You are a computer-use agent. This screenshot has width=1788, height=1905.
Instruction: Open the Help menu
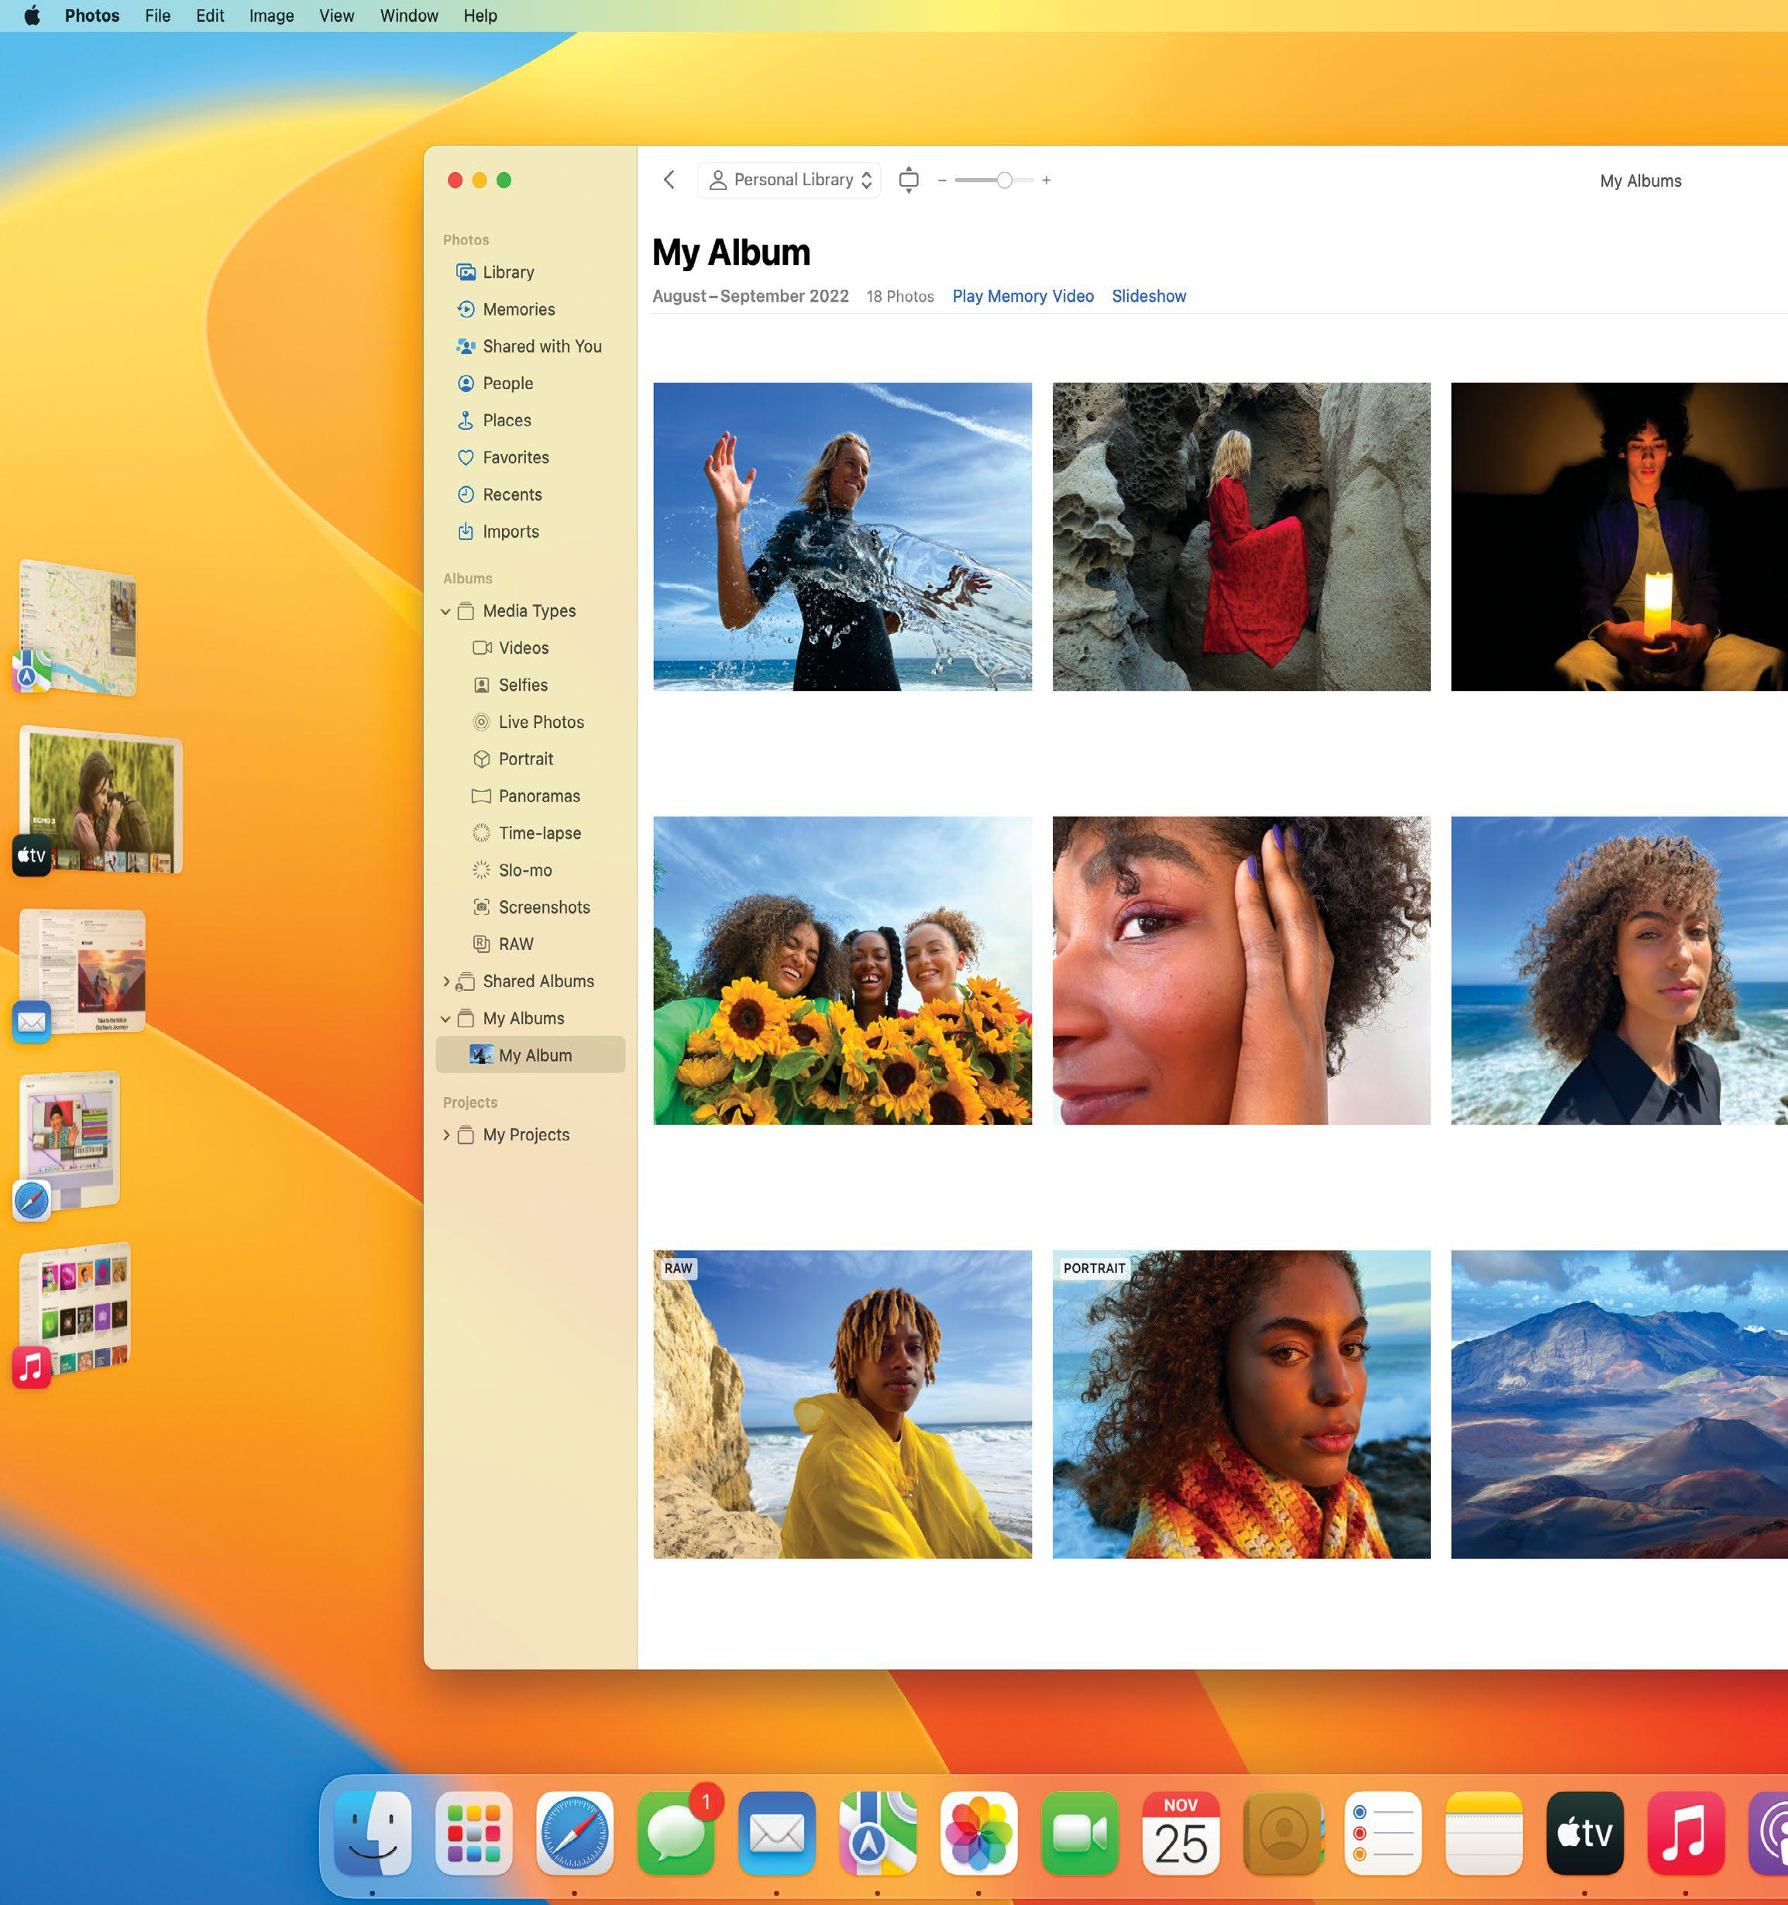(x=480, y=15)
